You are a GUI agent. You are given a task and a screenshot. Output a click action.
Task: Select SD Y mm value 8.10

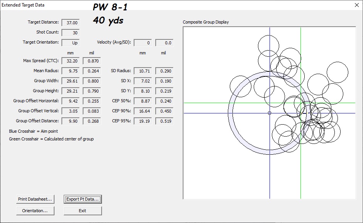tap(143, 91)
